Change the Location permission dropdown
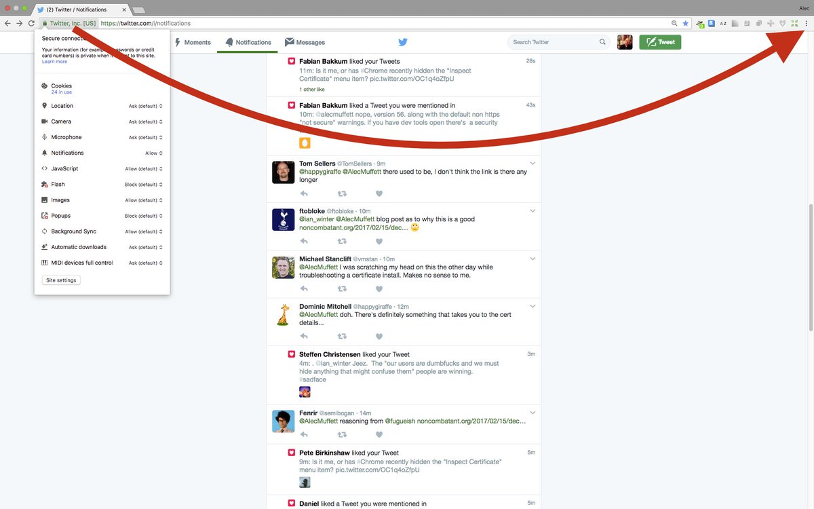Screen dimensions: 814x509 (146, 106)
